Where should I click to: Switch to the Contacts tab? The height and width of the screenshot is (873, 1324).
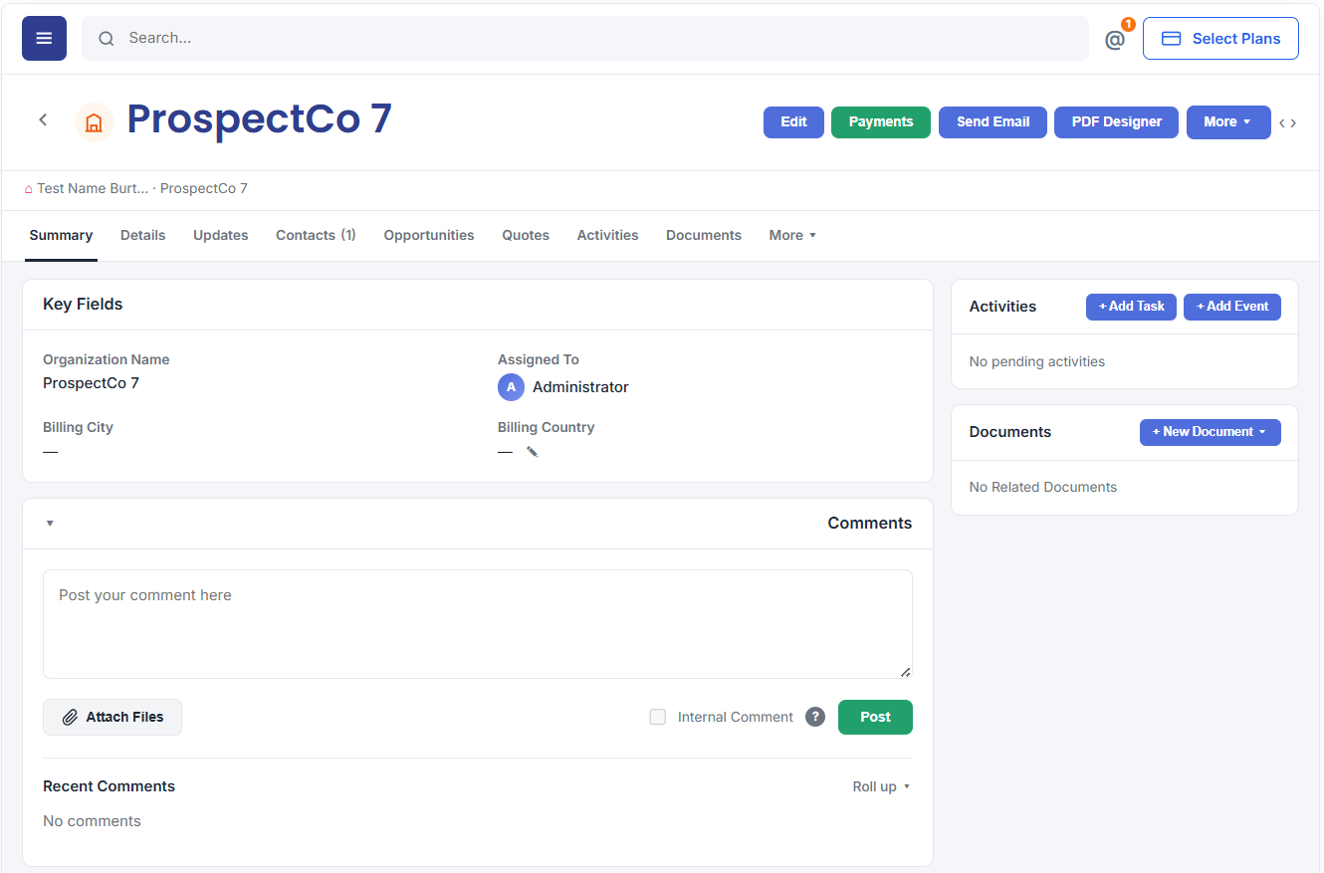[316, 235]
